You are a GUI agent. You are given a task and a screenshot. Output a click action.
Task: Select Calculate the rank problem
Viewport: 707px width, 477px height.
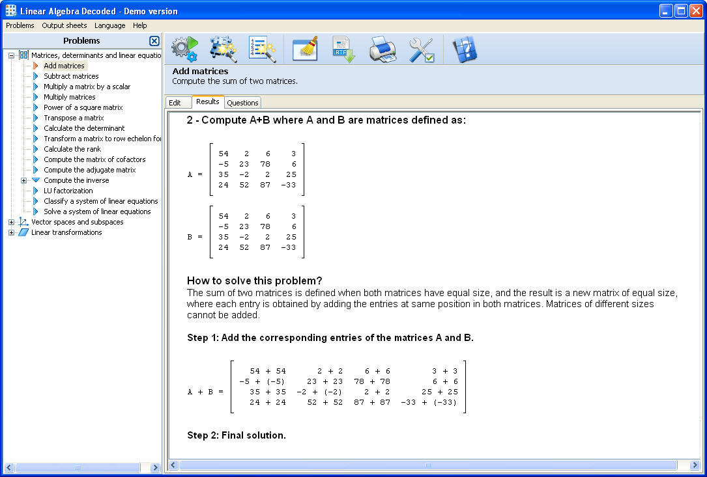pyautogui.click(x=72, y=149)
